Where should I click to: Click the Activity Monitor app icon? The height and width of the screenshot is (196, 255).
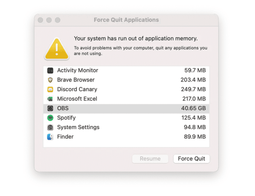[50, 70]
